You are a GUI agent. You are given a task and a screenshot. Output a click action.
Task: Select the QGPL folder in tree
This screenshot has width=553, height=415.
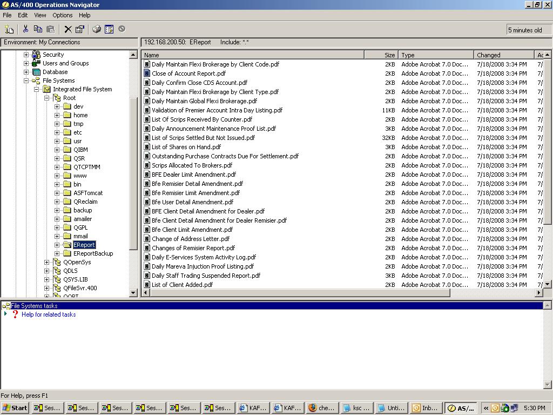pyautogui.click(x=80, y=227)
